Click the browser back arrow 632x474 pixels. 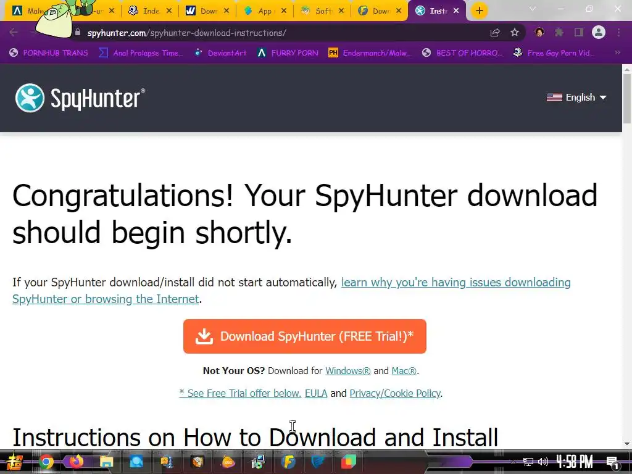point(14,32)
